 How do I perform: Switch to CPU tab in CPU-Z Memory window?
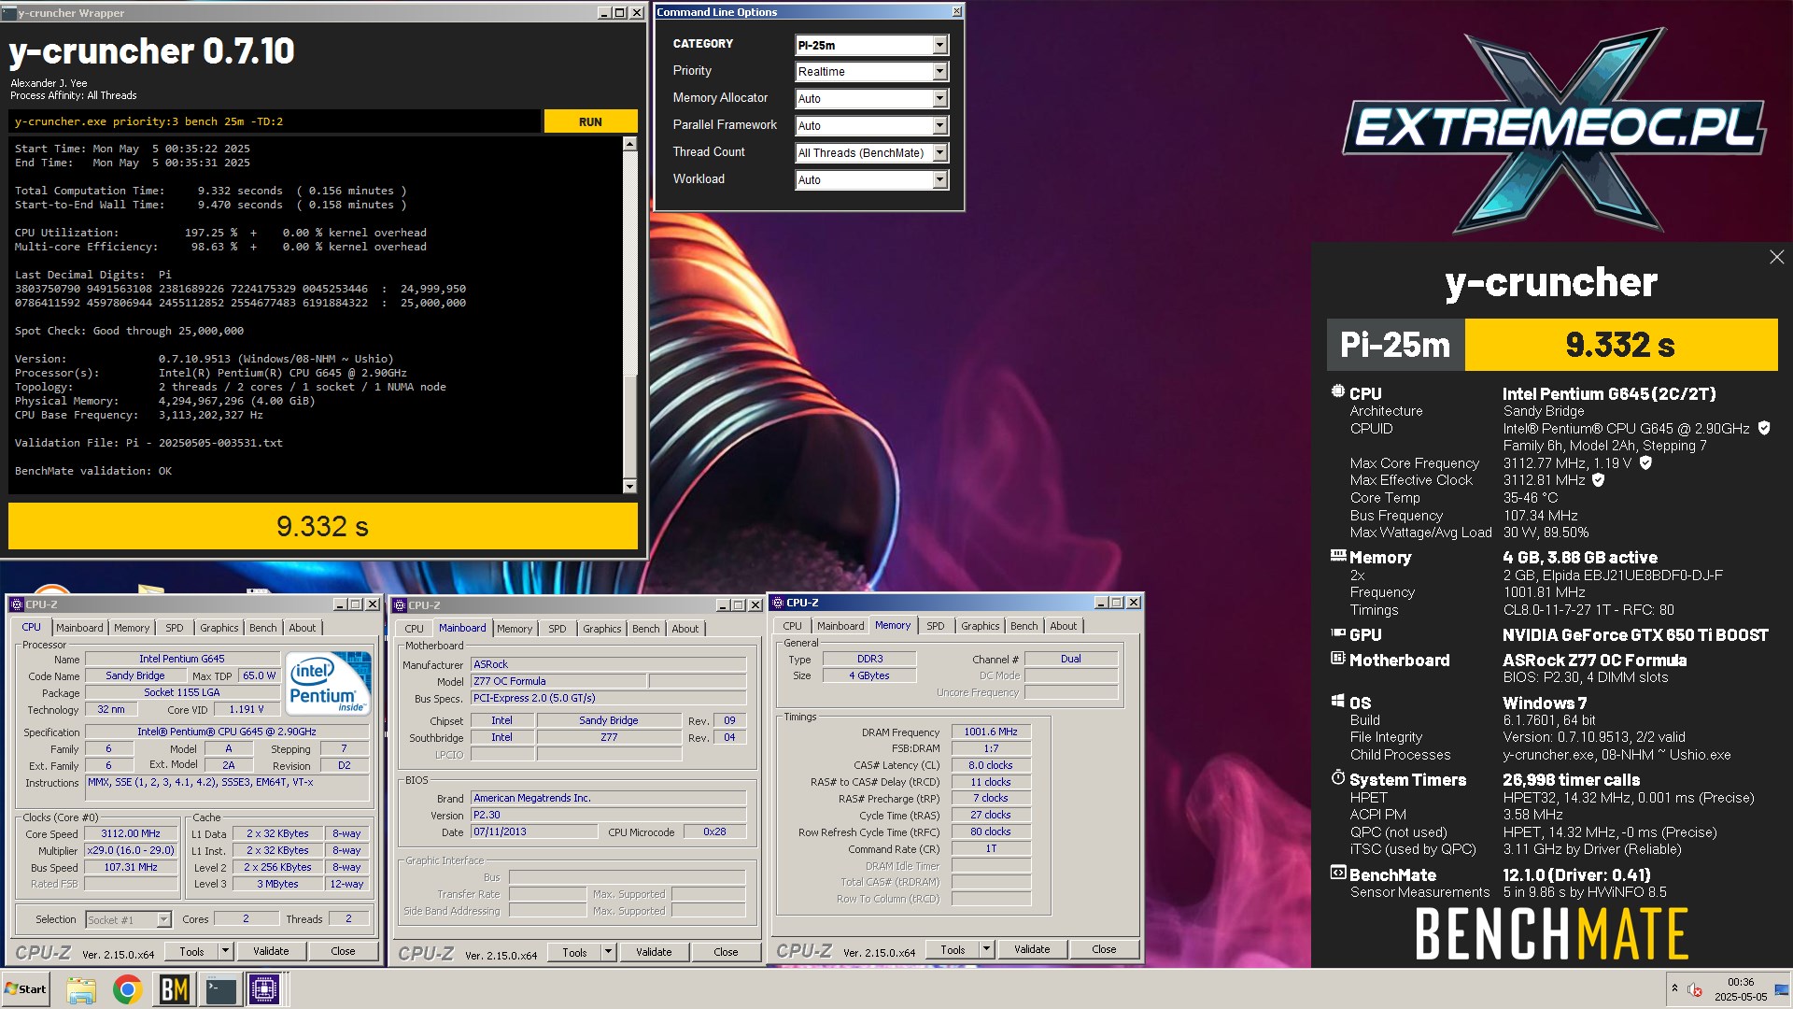(x=792, y=626)
